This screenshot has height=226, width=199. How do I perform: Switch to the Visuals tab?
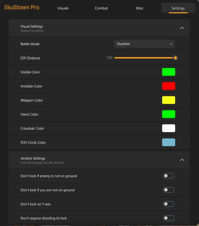(x=63, y=8)
